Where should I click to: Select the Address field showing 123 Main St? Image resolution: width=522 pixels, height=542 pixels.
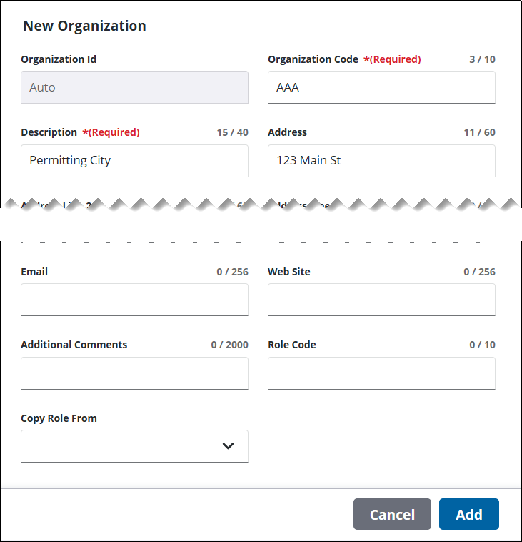[x=381, y=160]
